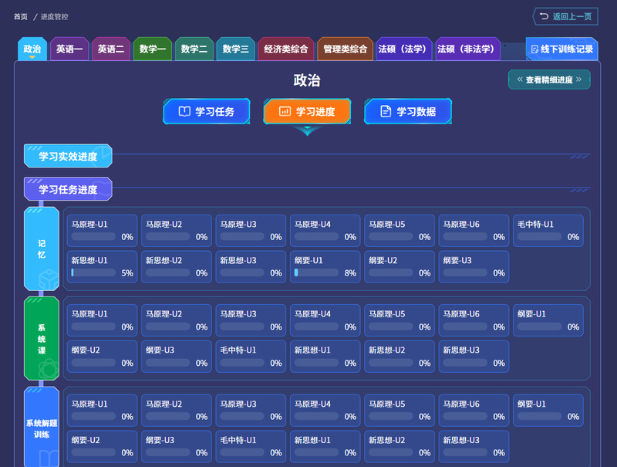Screen dimensions: 617x467
Task: Collapse the 学习任务进度 section
Action: (x=68, y=190)
